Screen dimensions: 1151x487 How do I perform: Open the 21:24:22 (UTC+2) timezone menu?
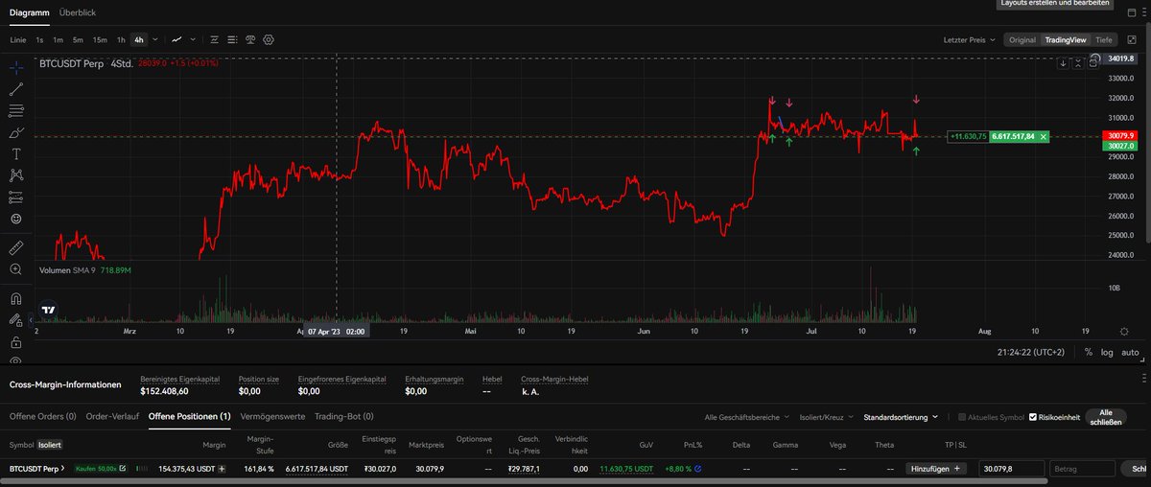[x=1031, y=352]
